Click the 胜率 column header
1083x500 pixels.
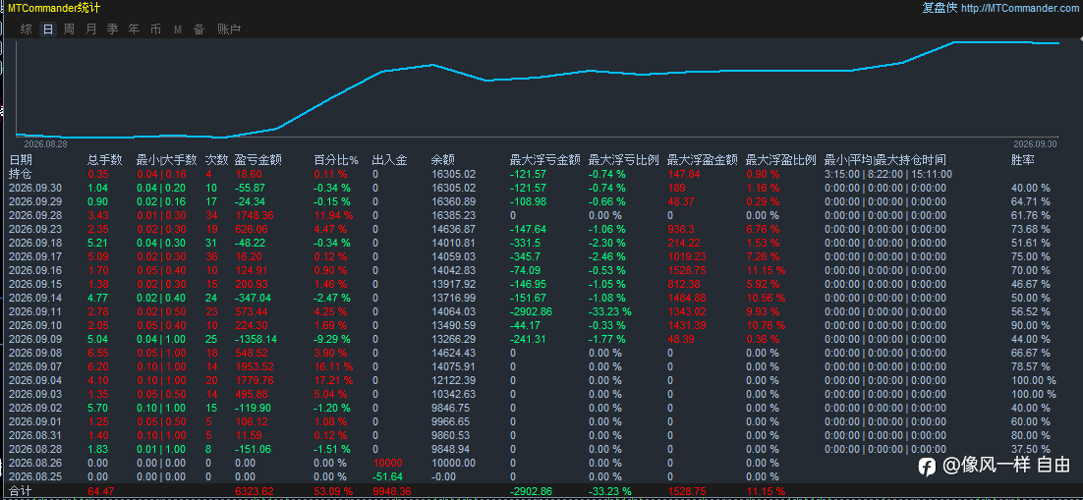pos(1022,159)
